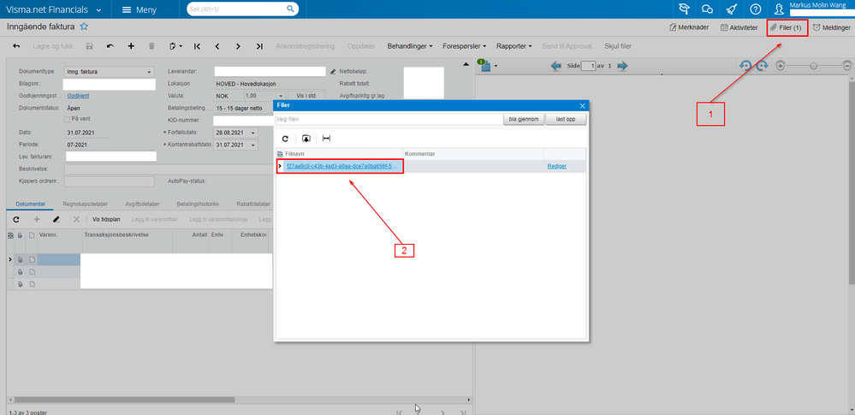This screenshot has width=855, height=415.
Task: Toggle the På vent checkbox
Action: (67, 119)
